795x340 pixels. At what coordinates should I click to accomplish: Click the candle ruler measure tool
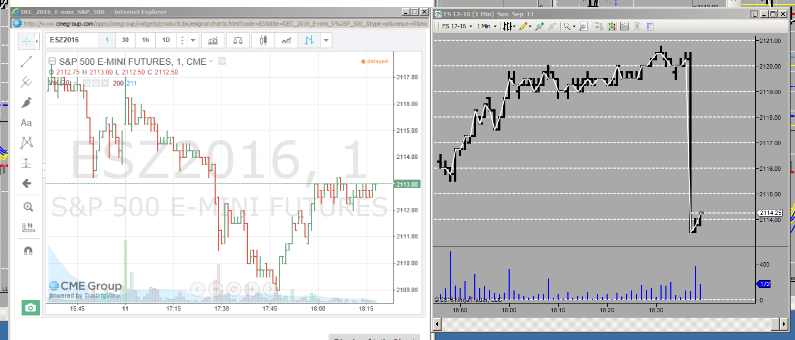click(x=28, y=227)
